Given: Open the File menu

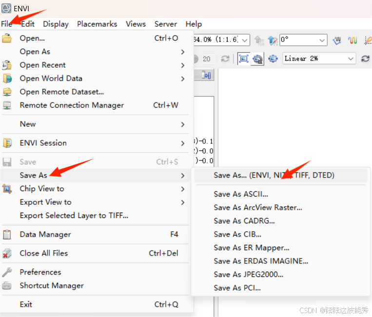Looking at the screenshot, I should point(7,24).
